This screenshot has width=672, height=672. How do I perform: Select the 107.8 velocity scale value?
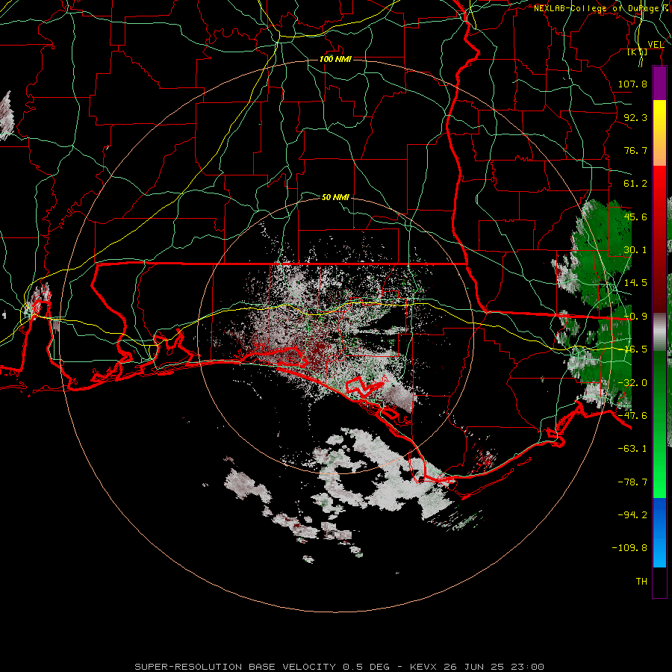[632, 84]
